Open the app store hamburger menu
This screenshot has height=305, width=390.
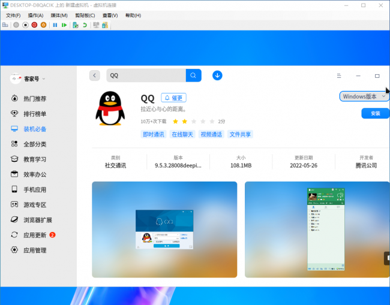(x=339, y=76)
